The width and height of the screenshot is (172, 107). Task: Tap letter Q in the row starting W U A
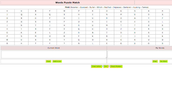click(x=79, y=40)
